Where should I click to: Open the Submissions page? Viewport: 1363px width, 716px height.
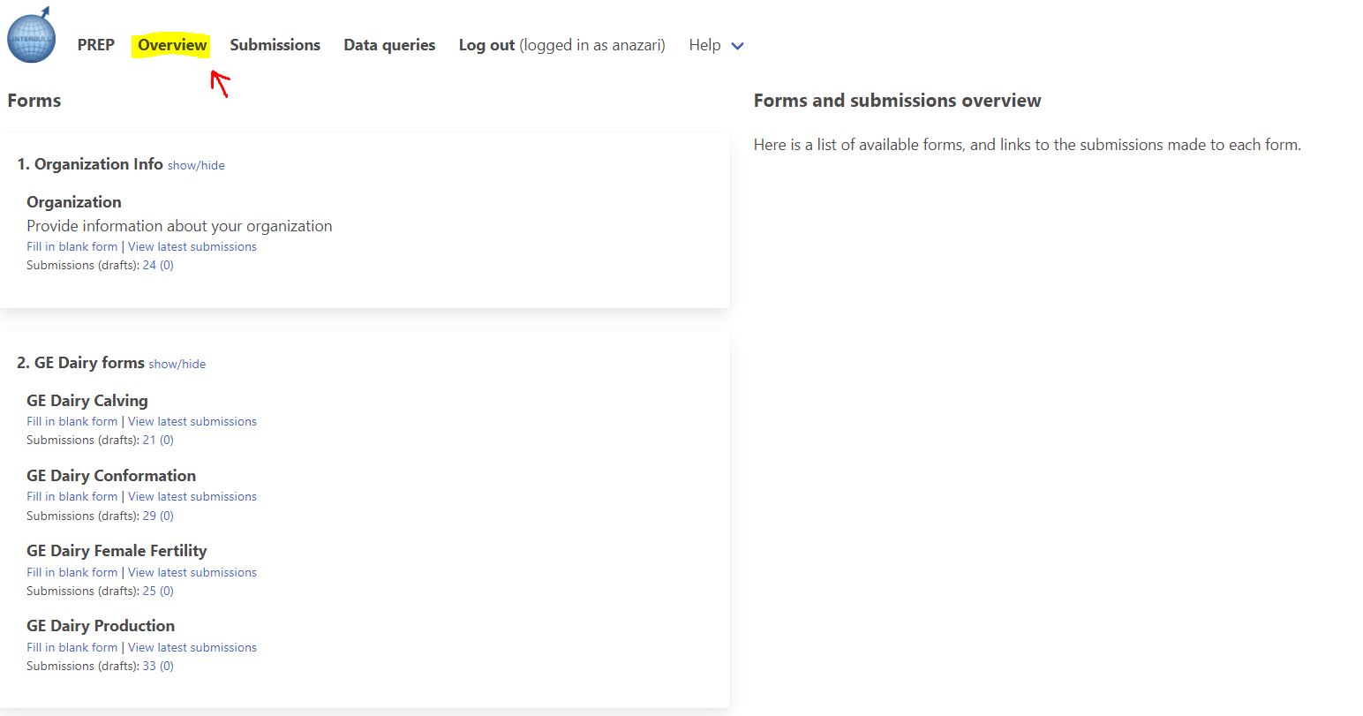click(x=275, y=45)
